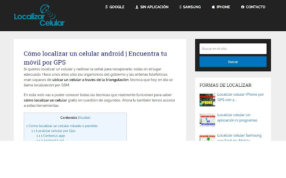The height and width of the screenshot is (178, 286).
Task: Jump to 'Cerberus app' section
Action: [x=50, y=136]
